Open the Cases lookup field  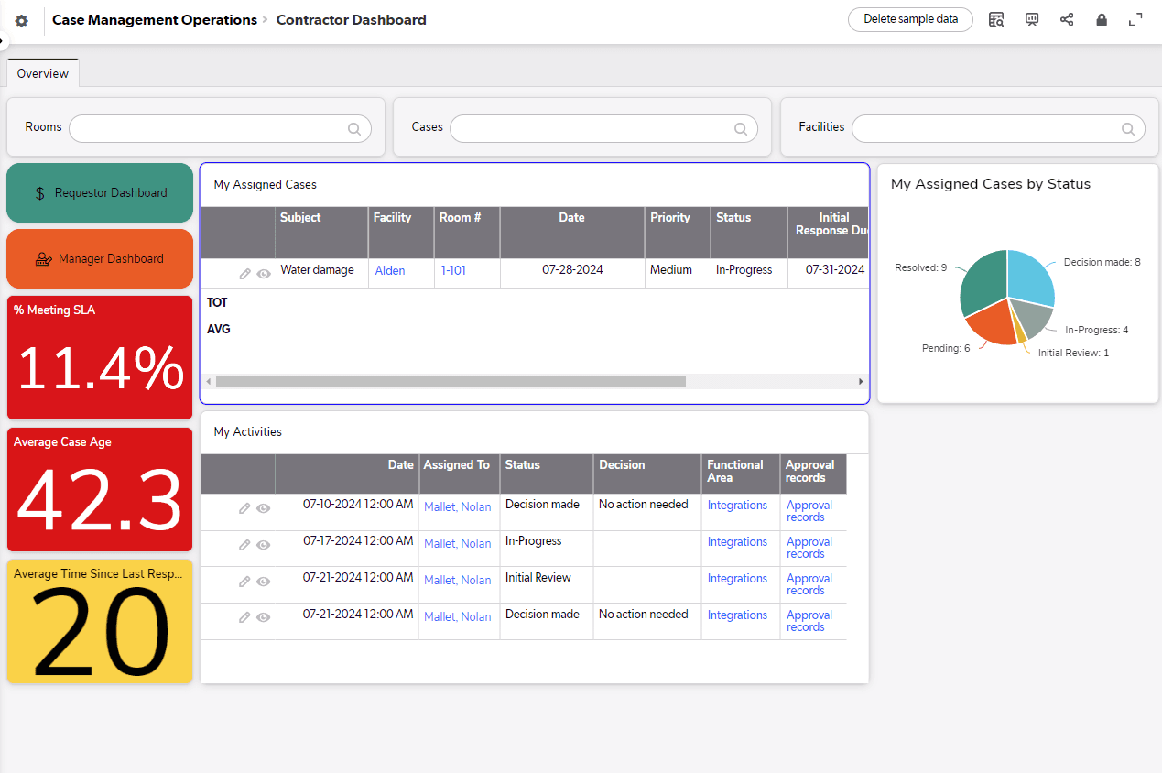[603, 128]
